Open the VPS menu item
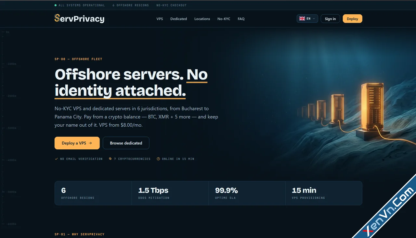The height and width of the screenshot is (238, 416). (x=160, y=19)
